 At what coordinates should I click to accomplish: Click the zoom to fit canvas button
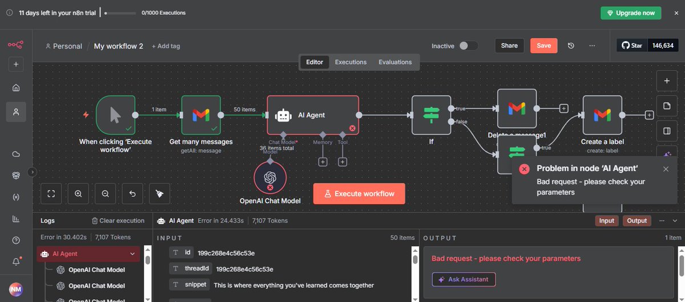[51, 194]
